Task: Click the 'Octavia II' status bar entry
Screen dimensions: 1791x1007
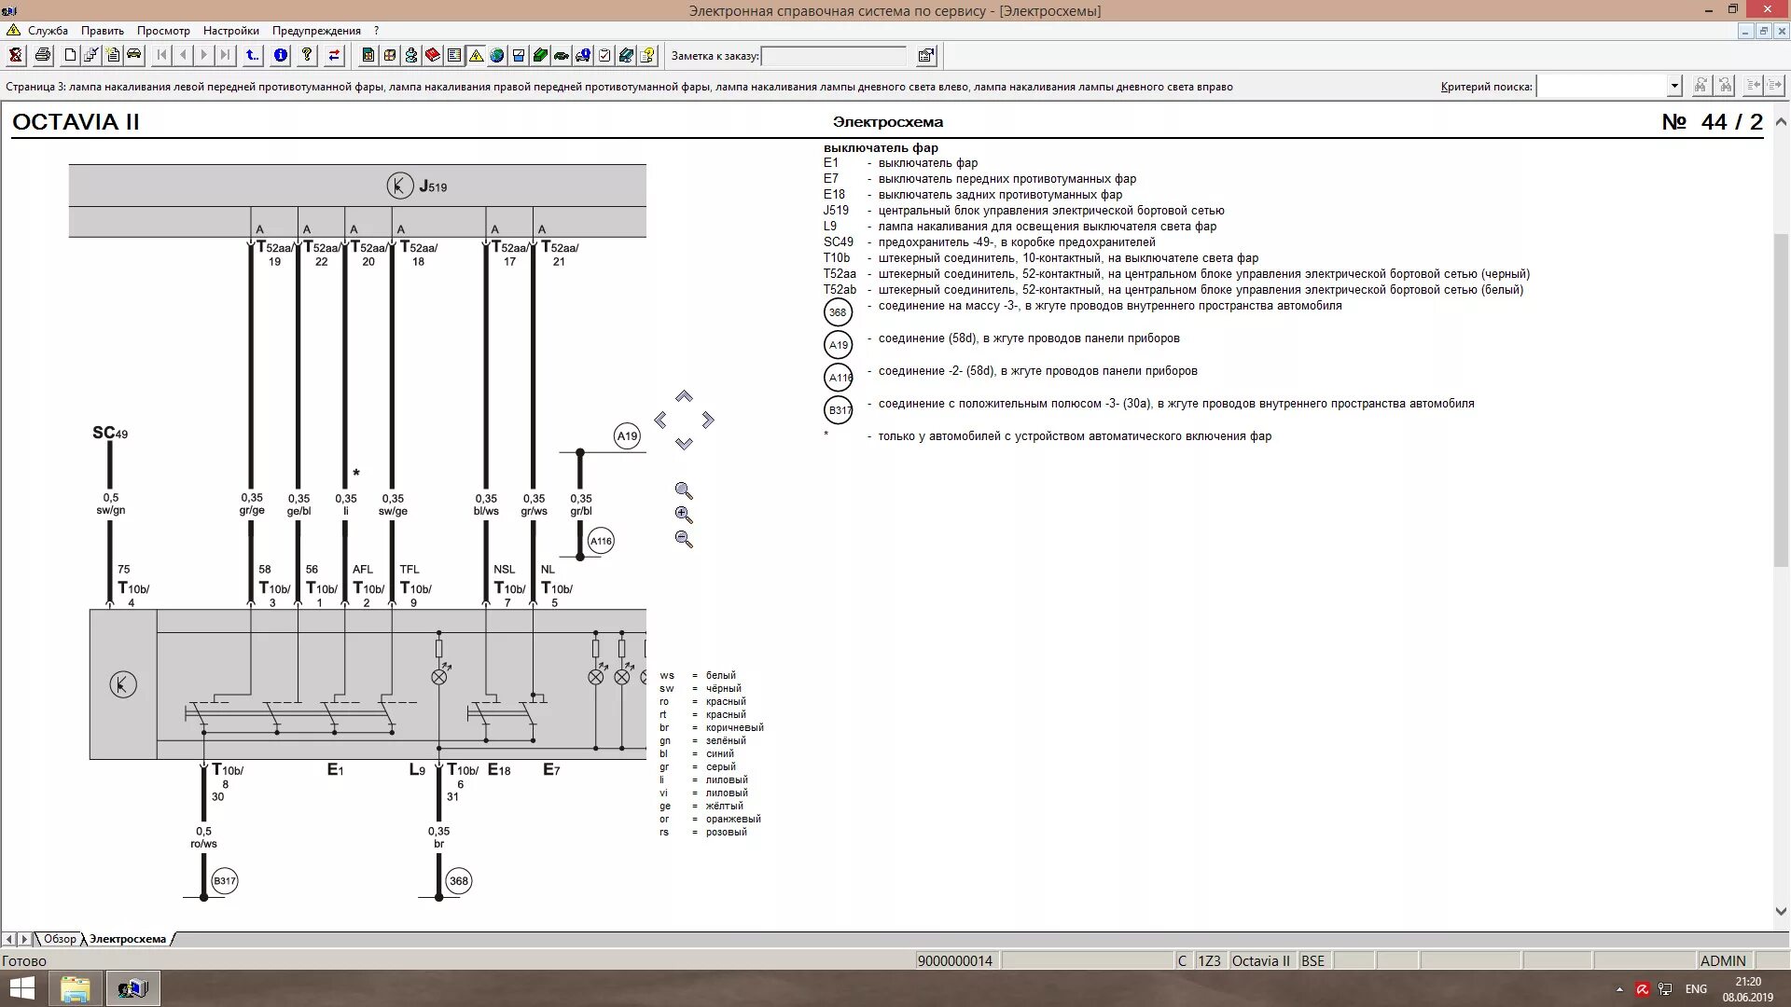Action: 1260,960
